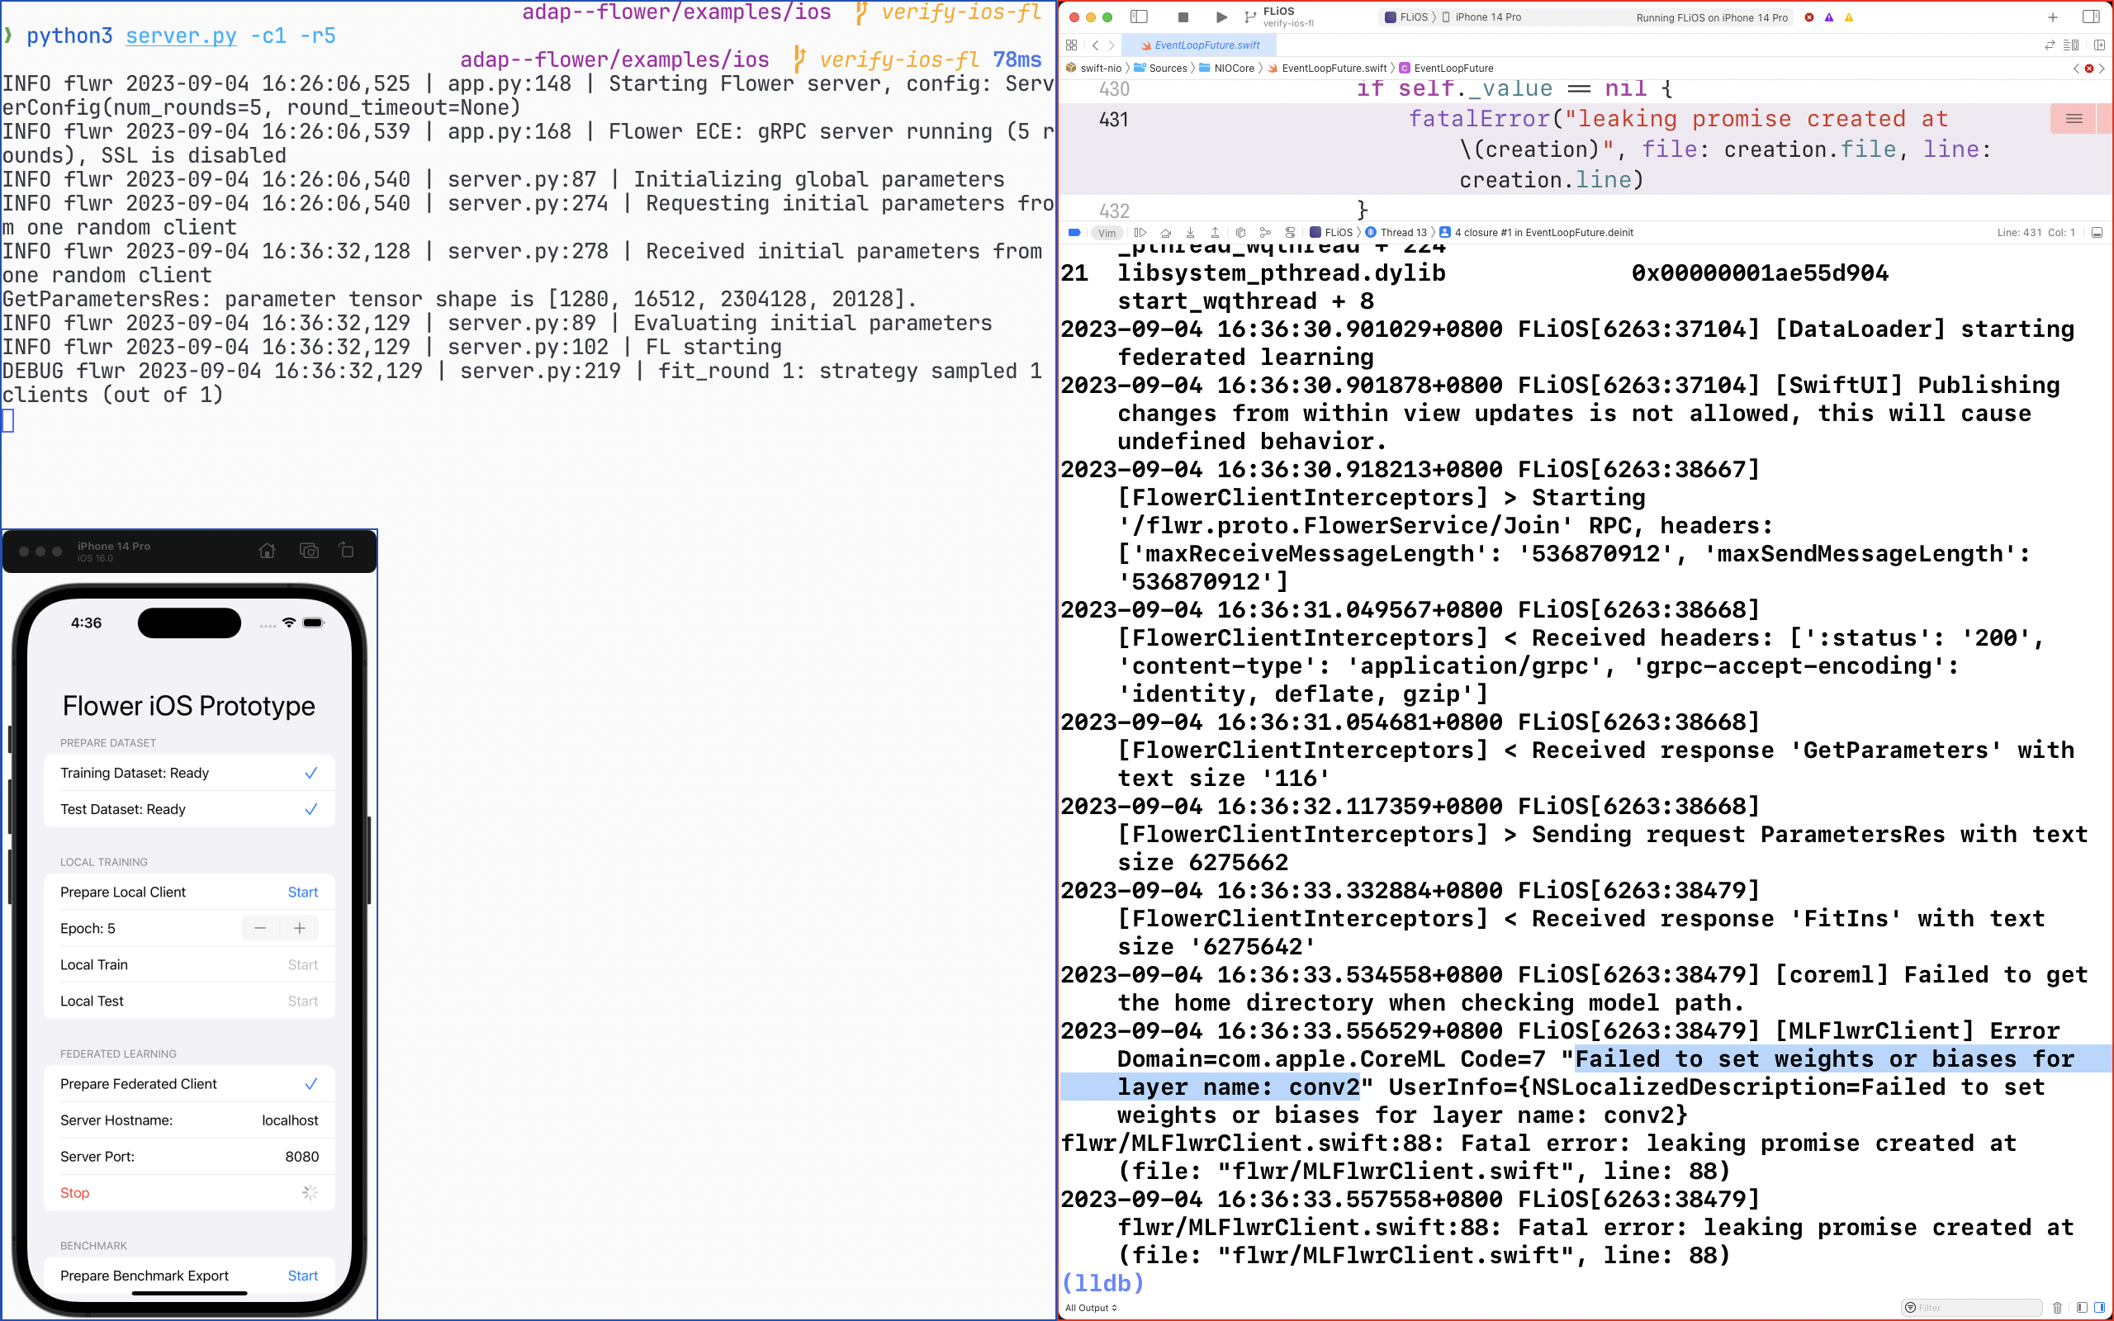Step over the current line in the debugger
This screenshot has width=2114, height=1321.
[1165, 232]
